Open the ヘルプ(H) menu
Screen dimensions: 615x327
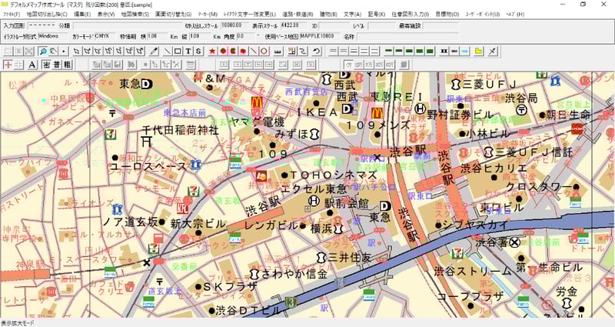(x=516, y=15)
